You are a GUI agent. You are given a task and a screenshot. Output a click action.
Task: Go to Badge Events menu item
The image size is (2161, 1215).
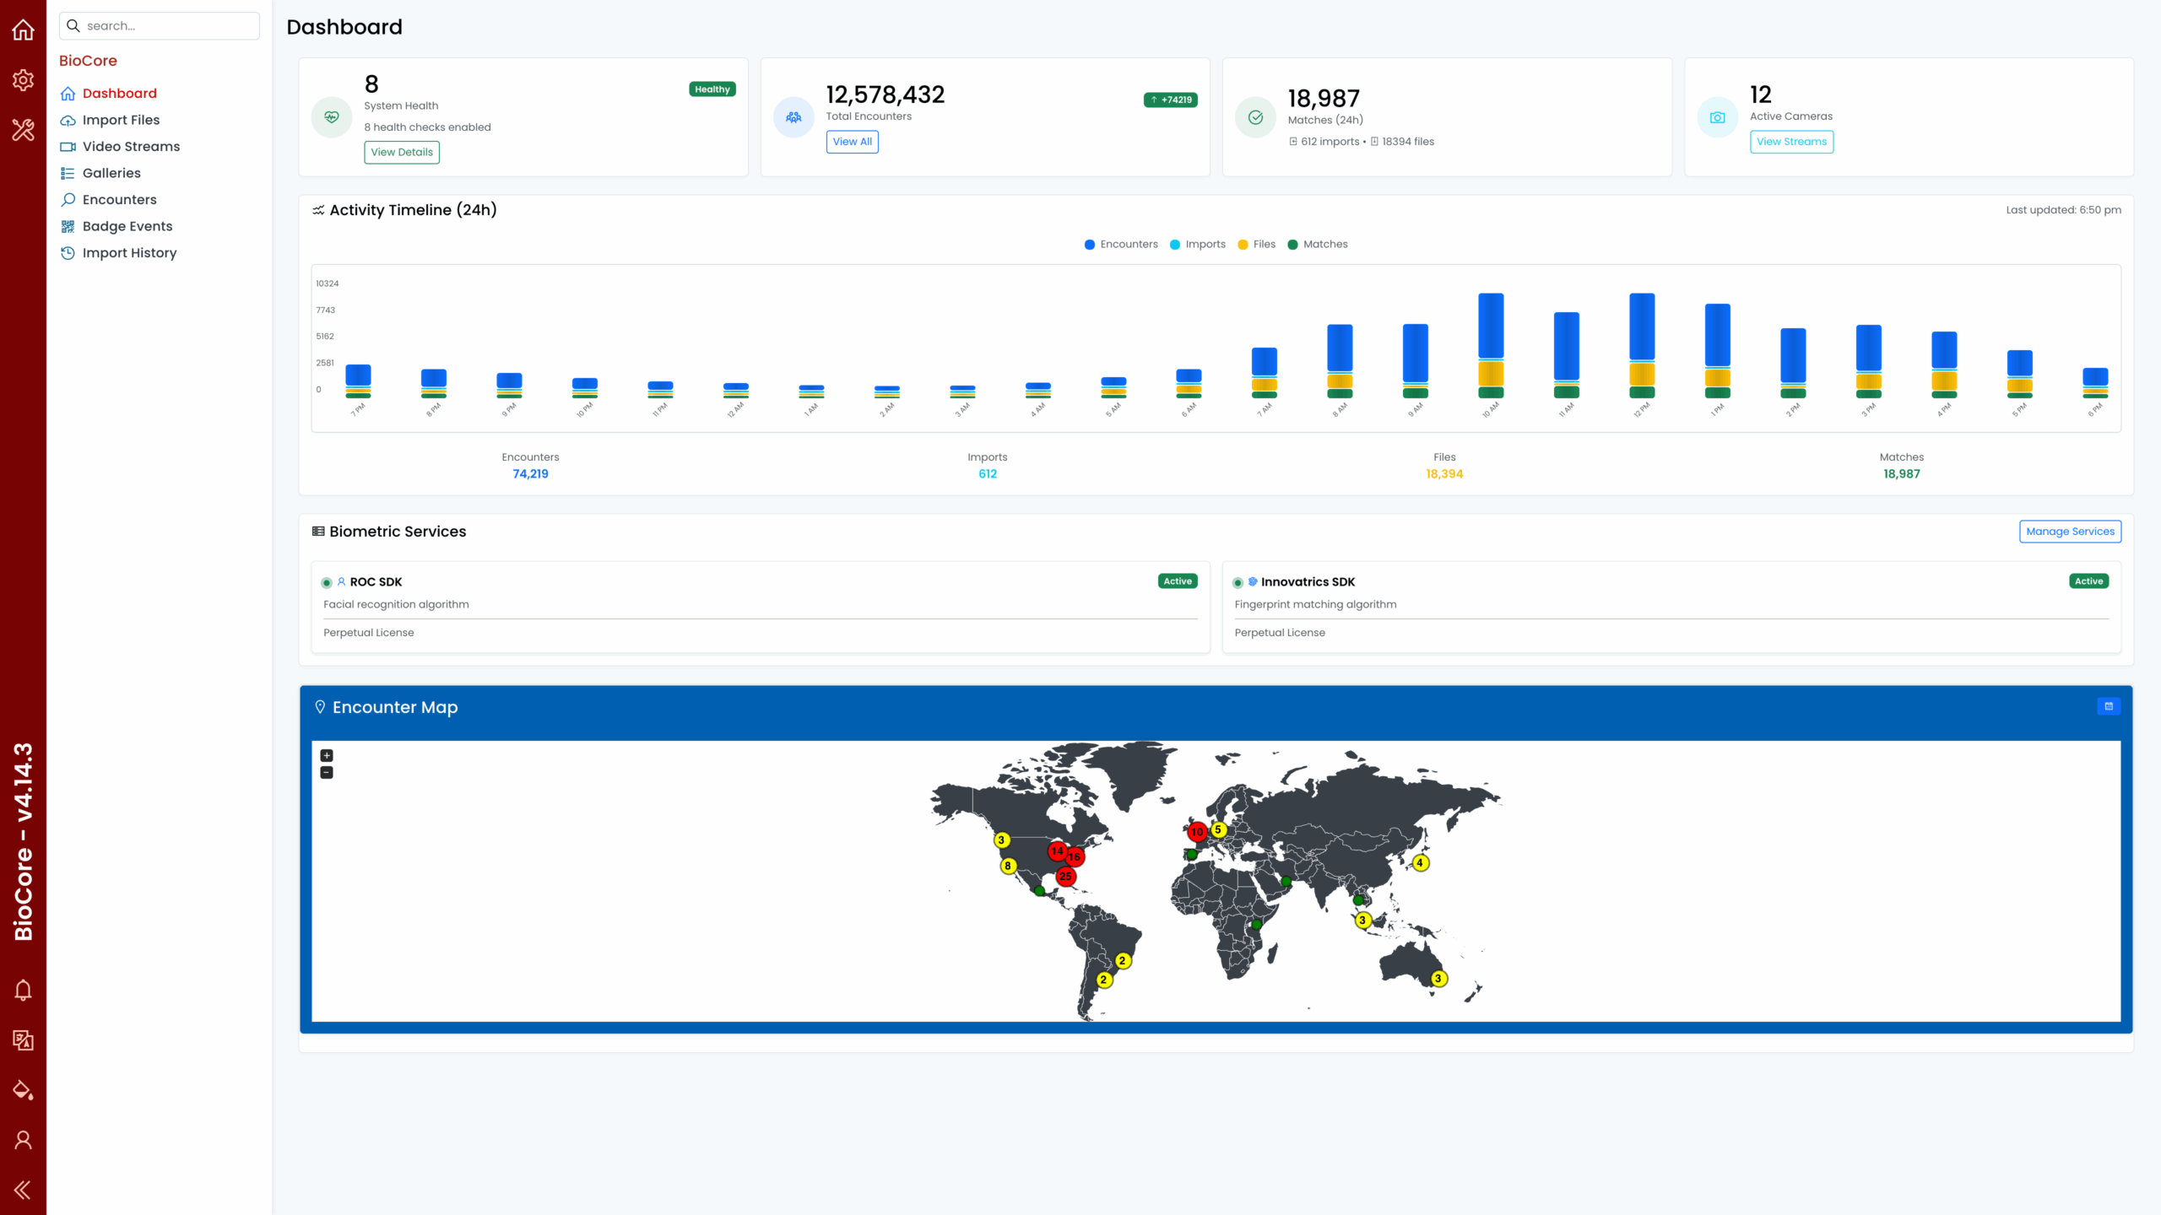(x=127, y=226)
